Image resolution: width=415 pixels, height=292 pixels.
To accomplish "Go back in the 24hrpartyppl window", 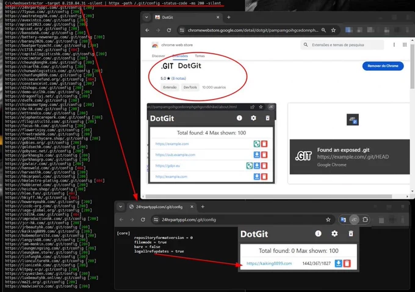I will [121, 219].
